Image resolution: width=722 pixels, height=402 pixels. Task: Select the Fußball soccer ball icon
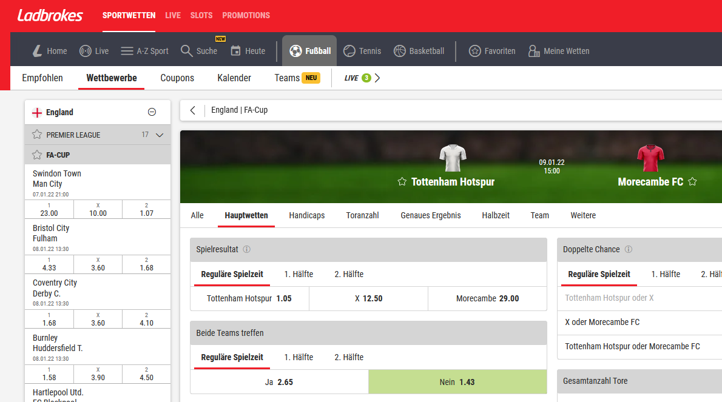pos(295,51)
